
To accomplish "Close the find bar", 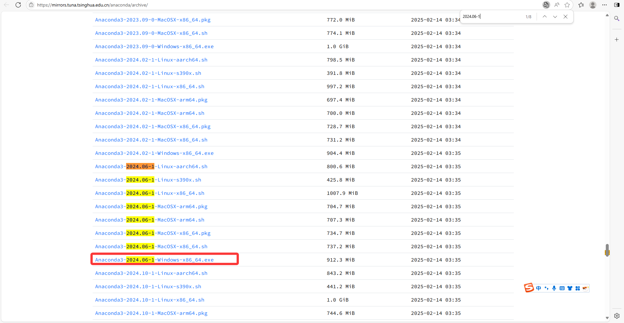I will pos(565,17).
